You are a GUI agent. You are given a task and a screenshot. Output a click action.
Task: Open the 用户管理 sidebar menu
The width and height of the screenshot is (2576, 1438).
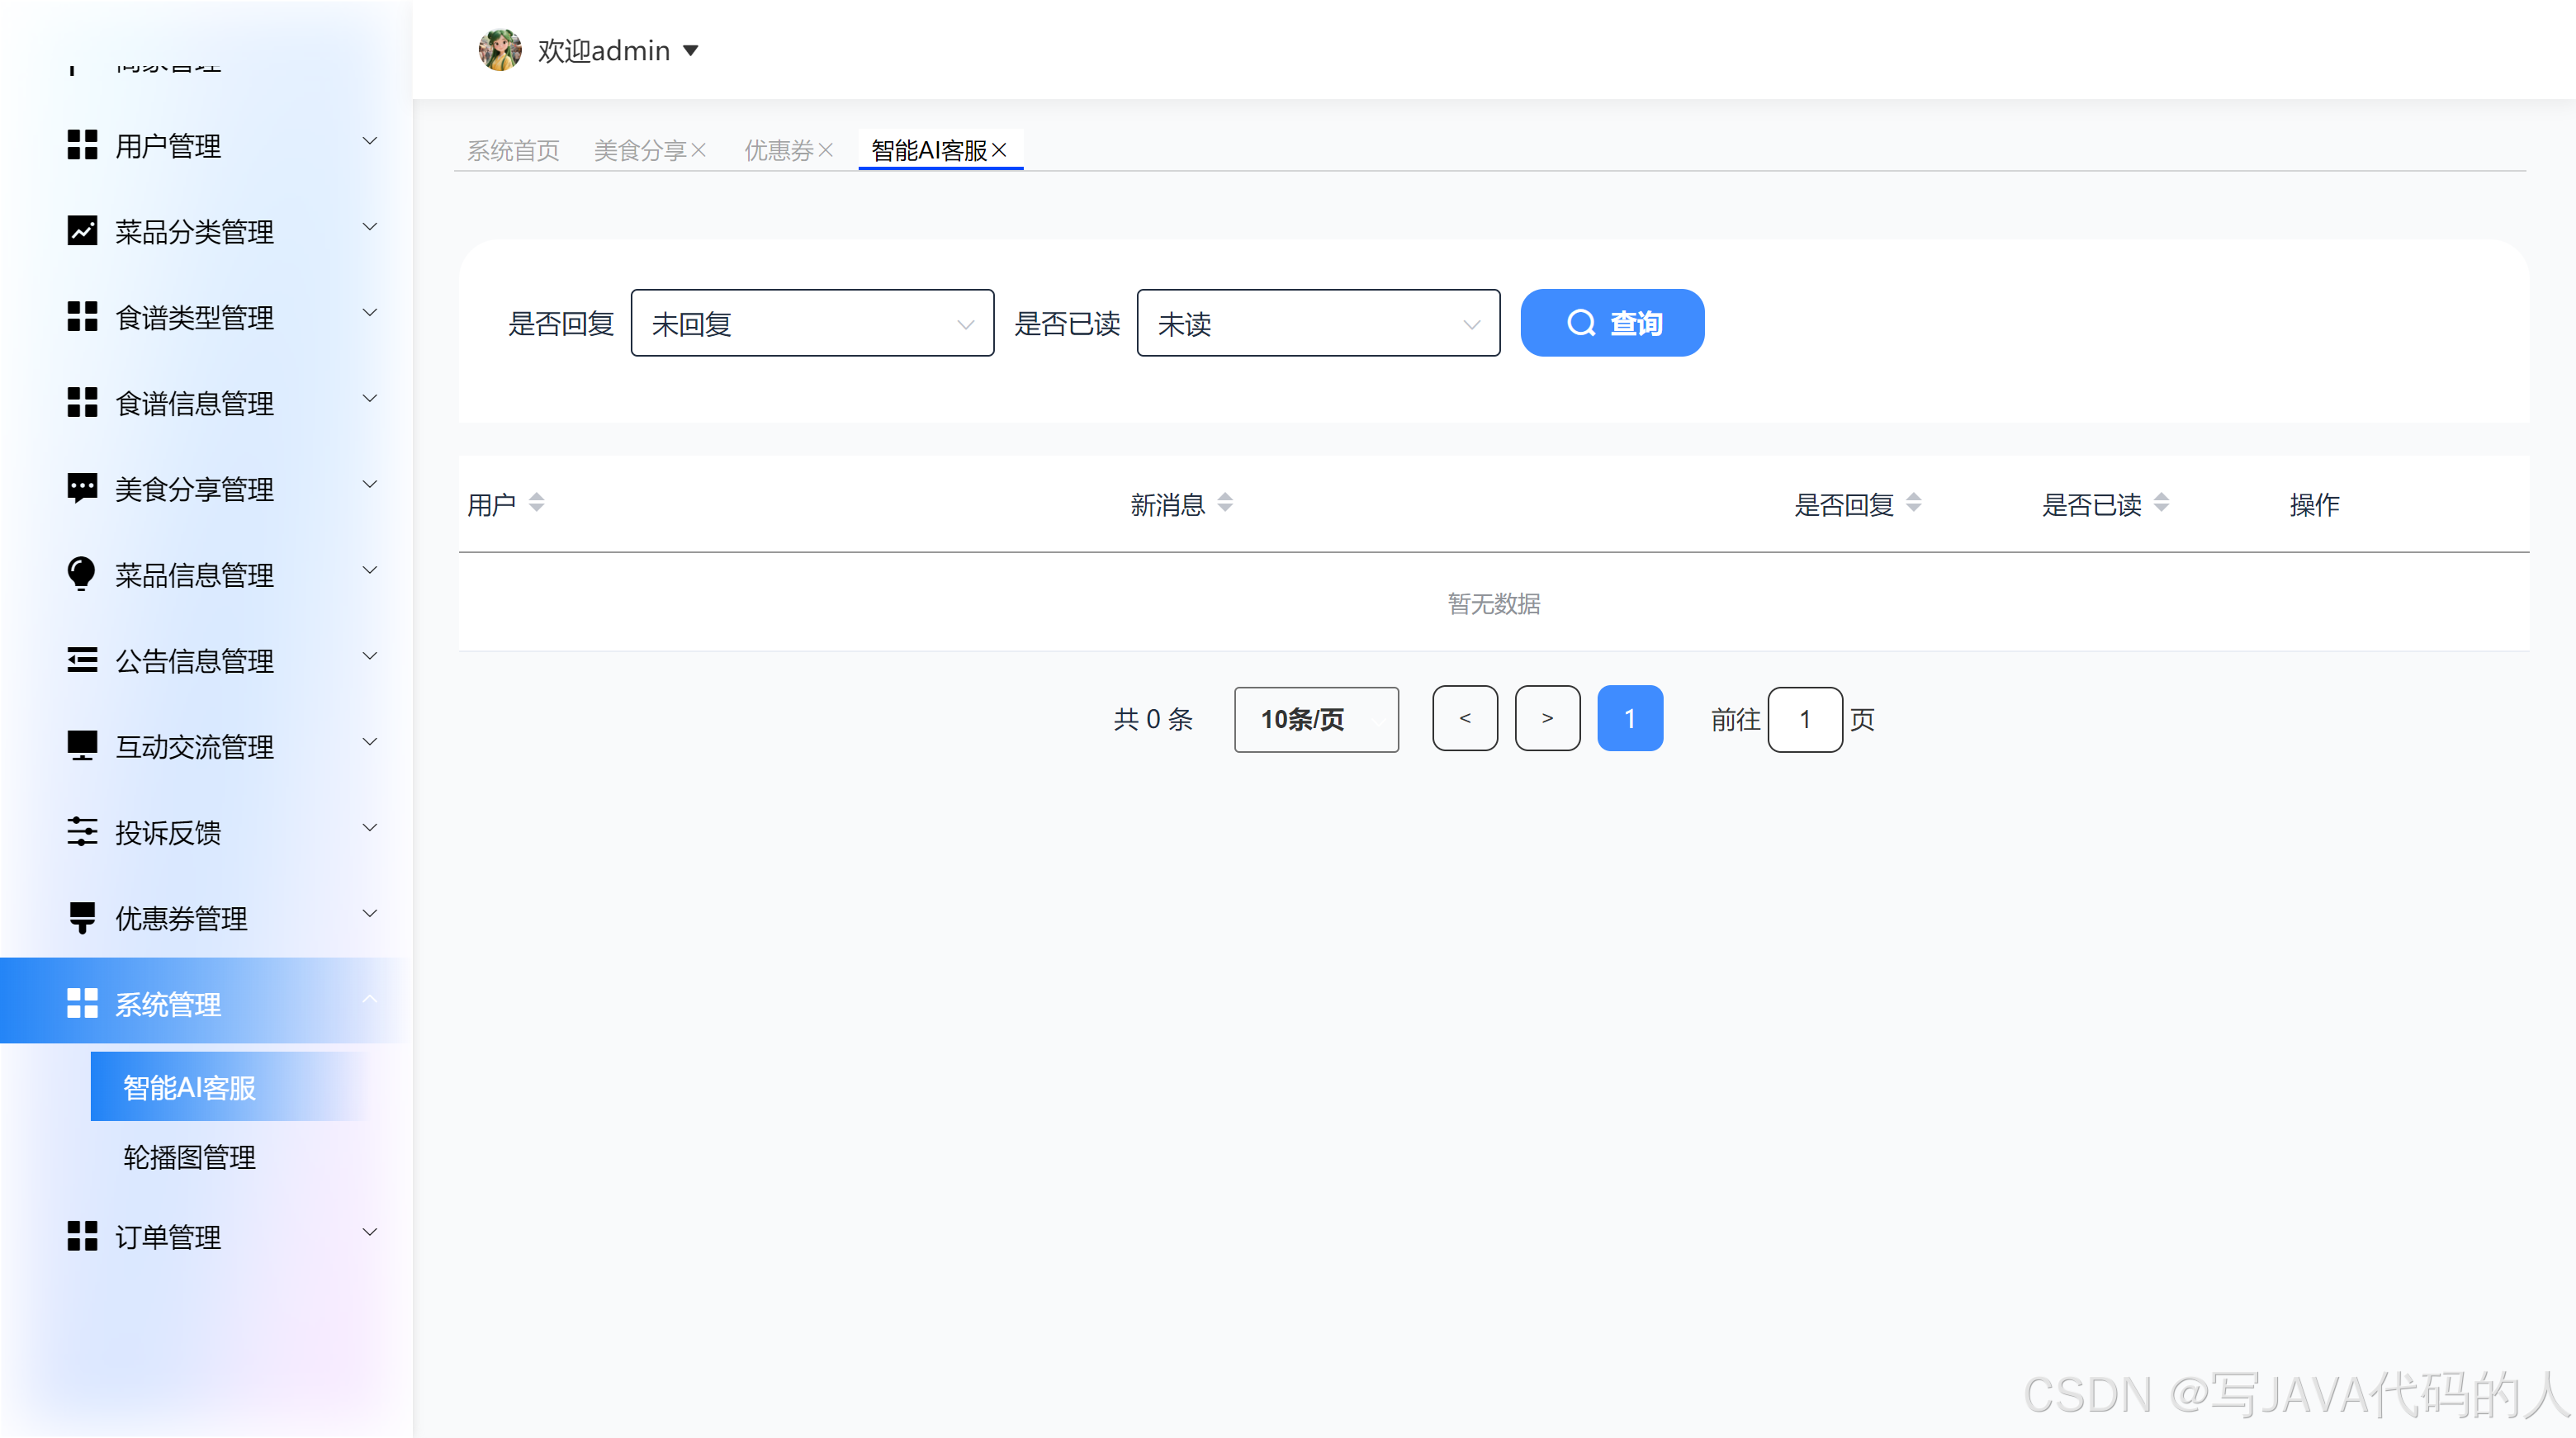206,145
